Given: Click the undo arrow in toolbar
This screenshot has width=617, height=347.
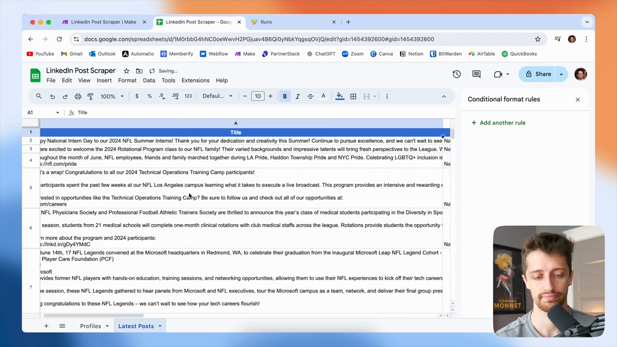Looking at the screenshot, I should [53, 96].
